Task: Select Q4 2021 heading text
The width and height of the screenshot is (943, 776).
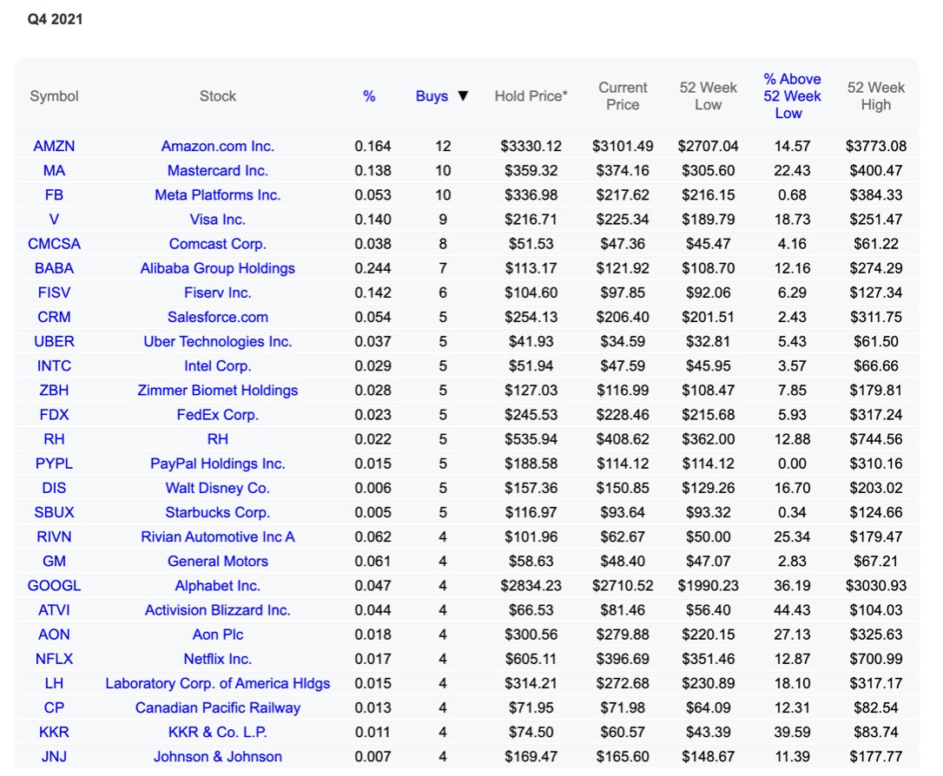Action: (55, 19)
